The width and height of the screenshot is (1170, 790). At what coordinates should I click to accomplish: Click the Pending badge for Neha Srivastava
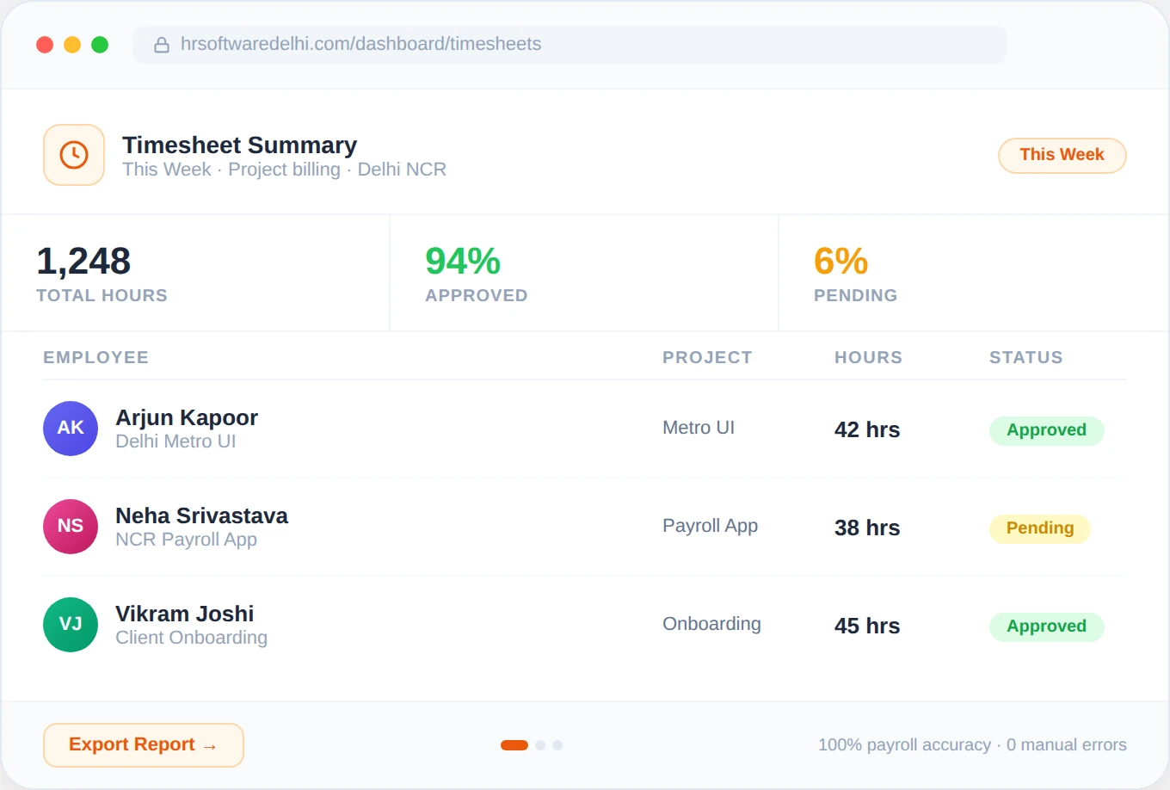pos(1039,528)
